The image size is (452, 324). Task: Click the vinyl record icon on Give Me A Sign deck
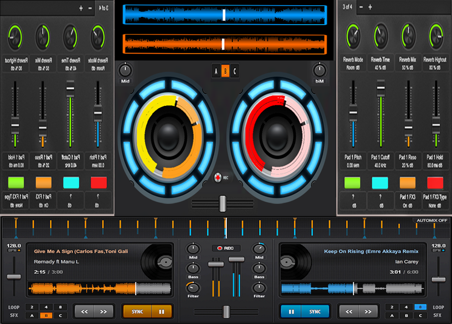click(157, 262)
